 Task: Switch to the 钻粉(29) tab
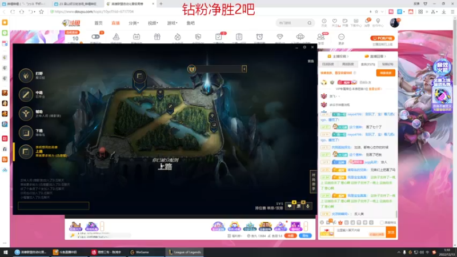[388, 64]
